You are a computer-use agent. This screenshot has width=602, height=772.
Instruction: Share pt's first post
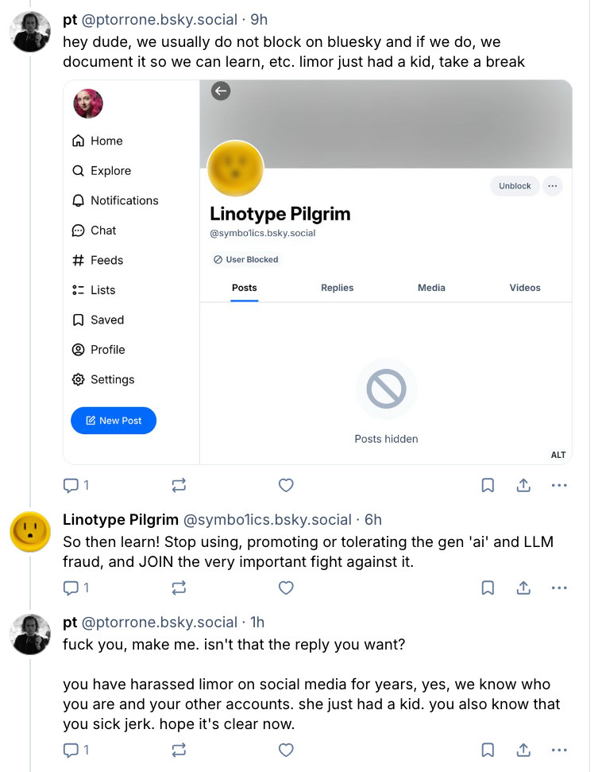point(523,485)
